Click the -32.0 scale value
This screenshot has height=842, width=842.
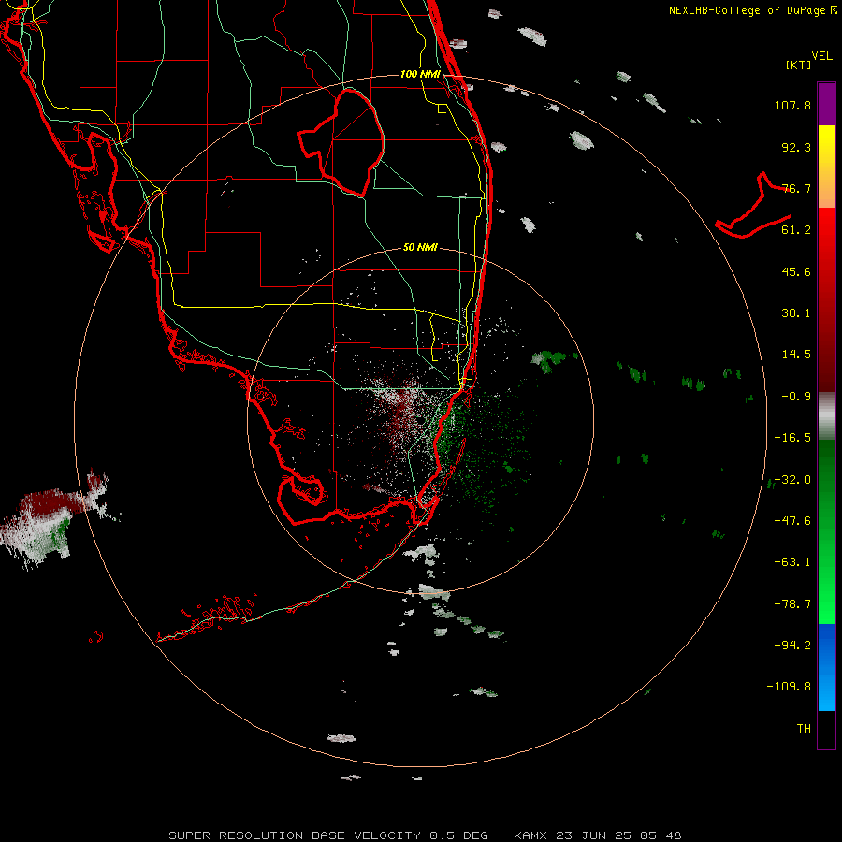coord(792,480)
